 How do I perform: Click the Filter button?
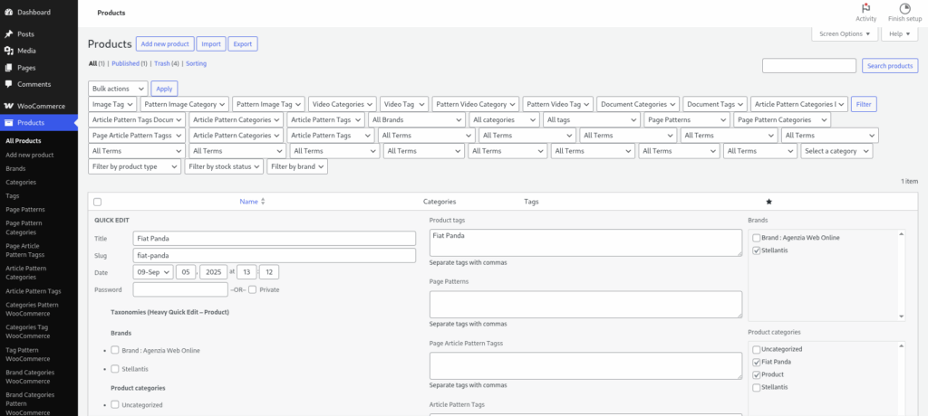(x=864, y=104)
